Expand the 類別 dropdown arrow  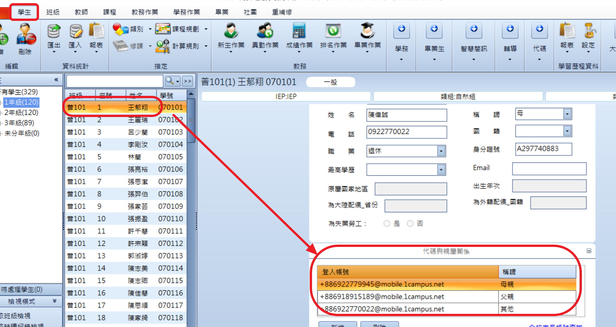[150, 29]
